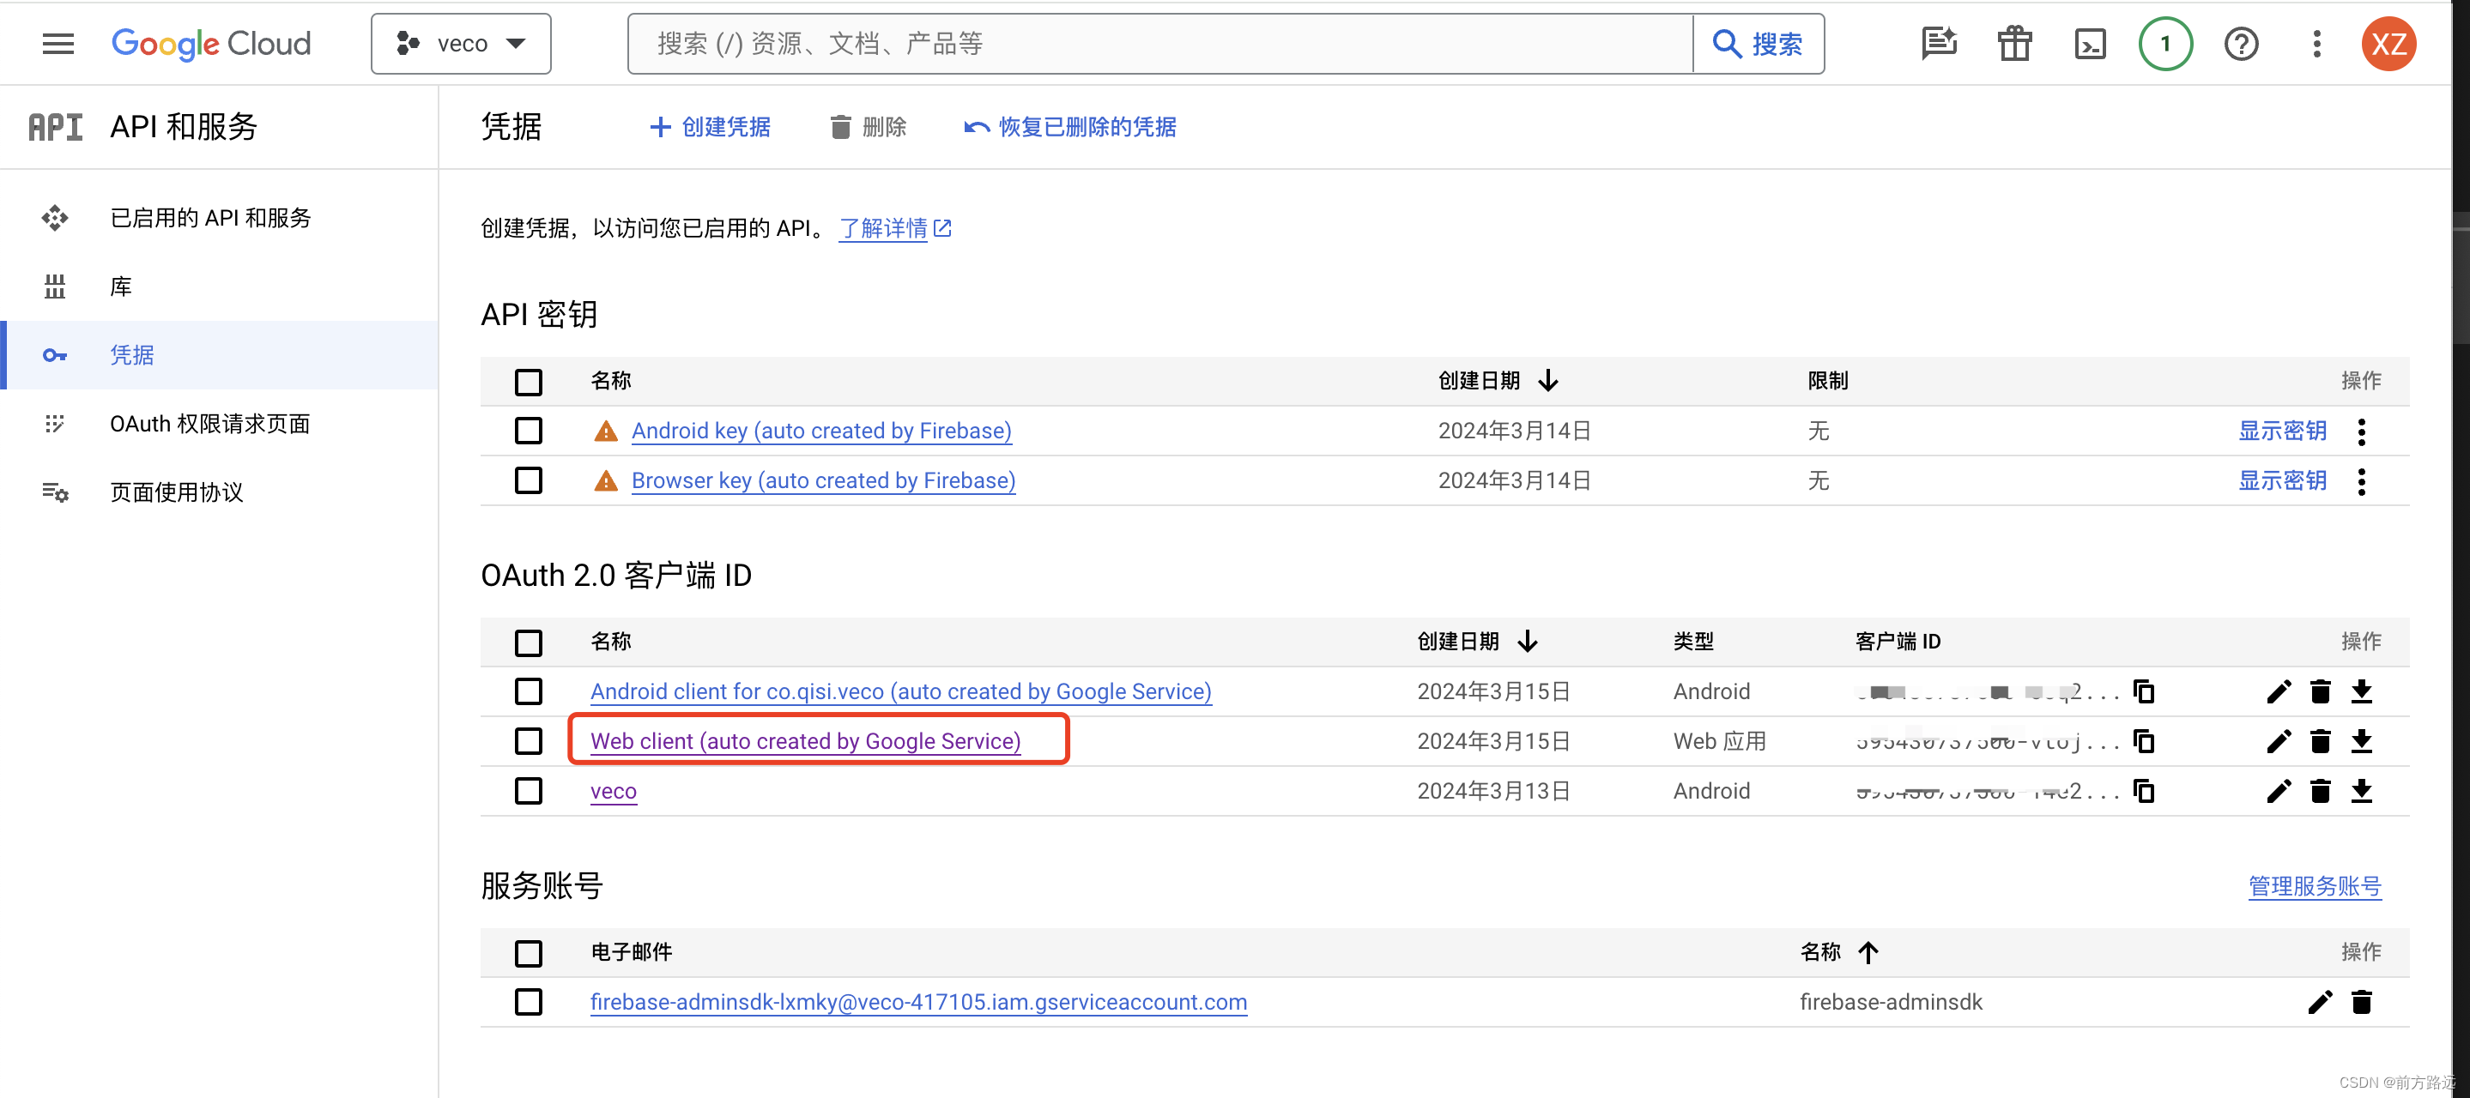Viewport: 2470px width, 1098px height.
Task: Edit the veco OAuth client
Action: 2279,790
